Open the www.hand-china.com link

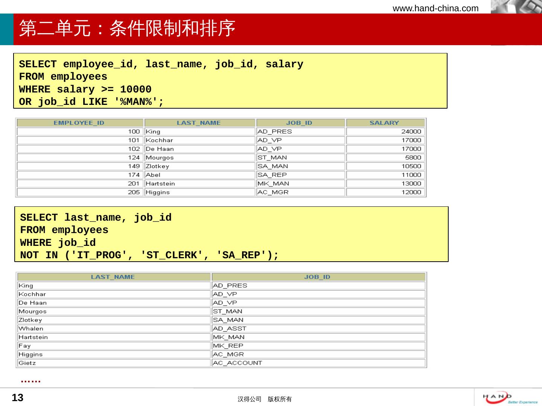click(435, 8)
